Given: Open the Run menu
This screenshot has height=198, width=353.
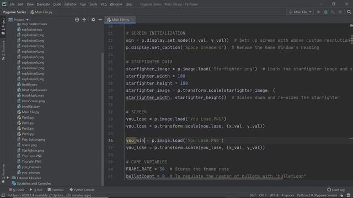Looking at the screenshot, I should [x=83, y=4].
